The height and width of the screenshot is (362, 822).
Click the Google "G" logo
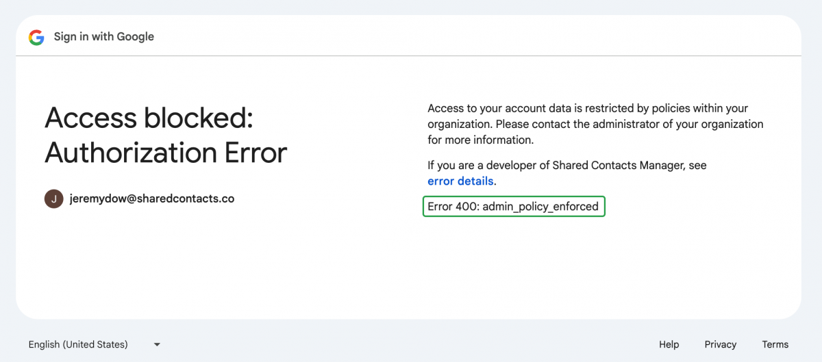click(x=36, y=37)
